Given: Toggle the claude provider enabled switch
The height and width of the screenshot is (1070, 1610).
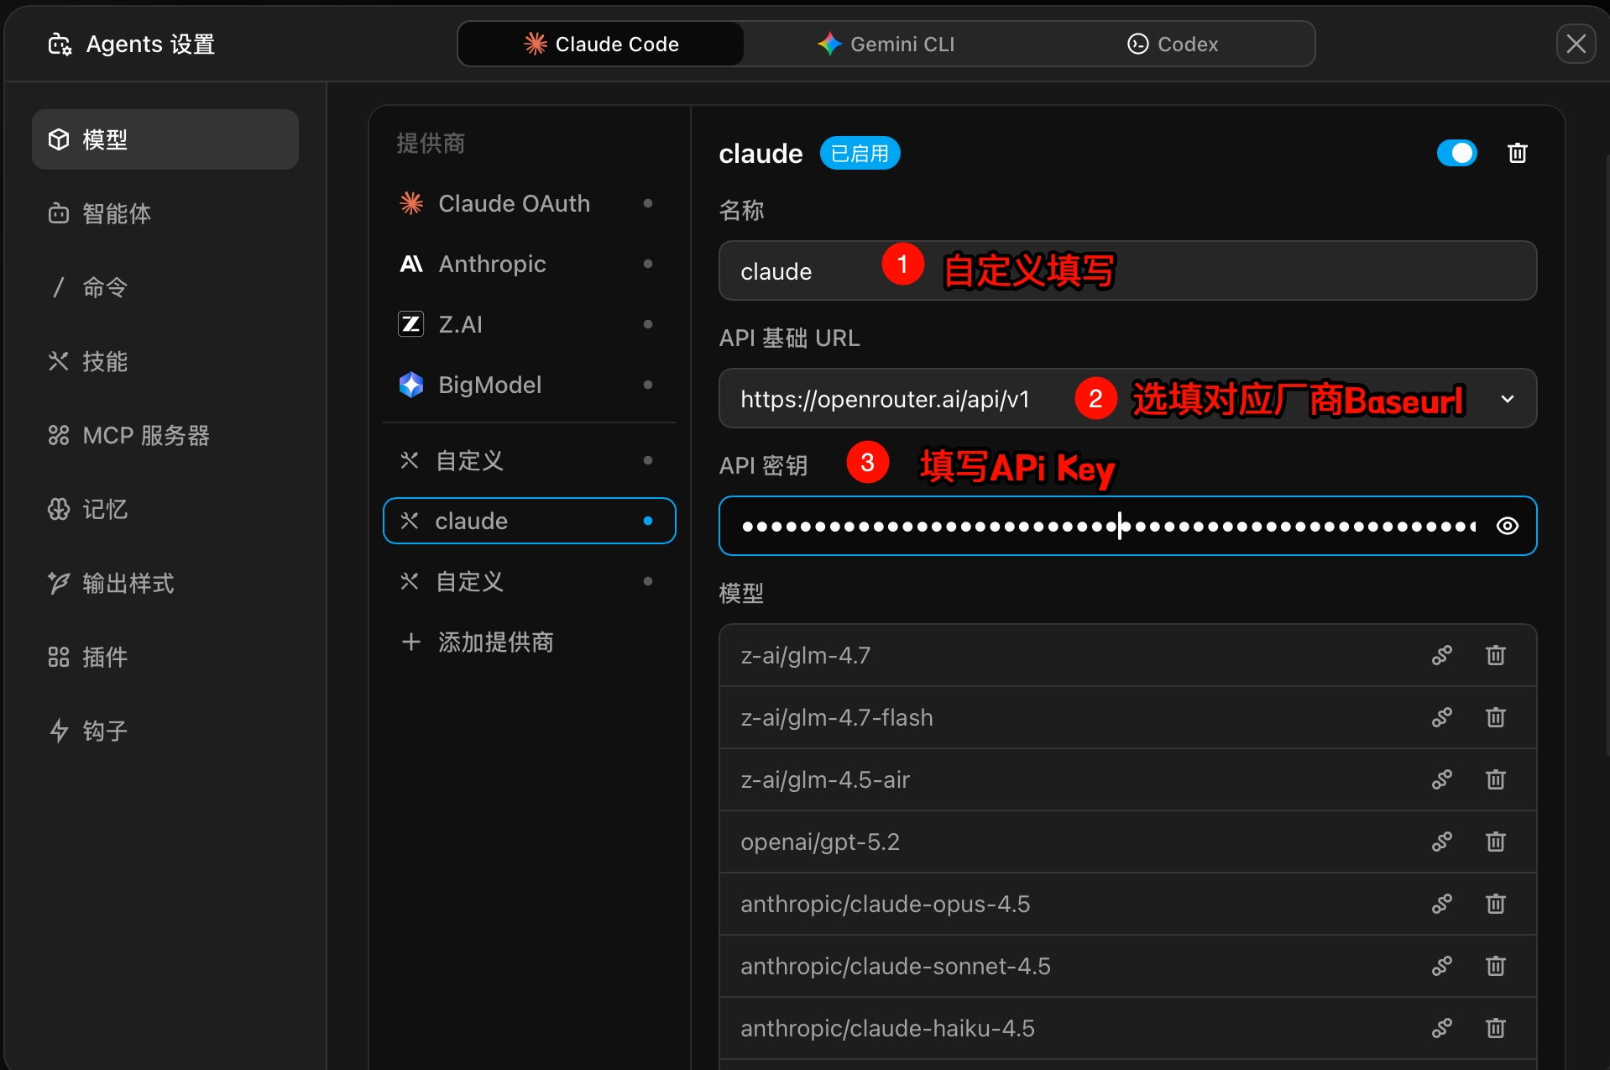Looking at the screenshot, I should click(1456, 153).
